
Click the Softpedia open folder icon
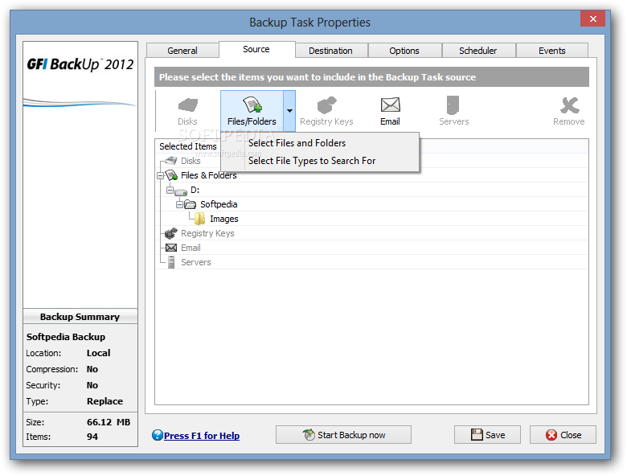pos(191,204)
